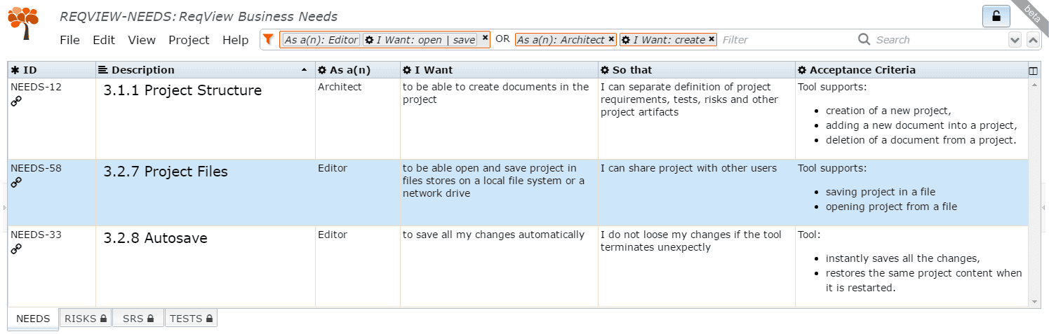Open the File menu

click(x=69, y=40)
